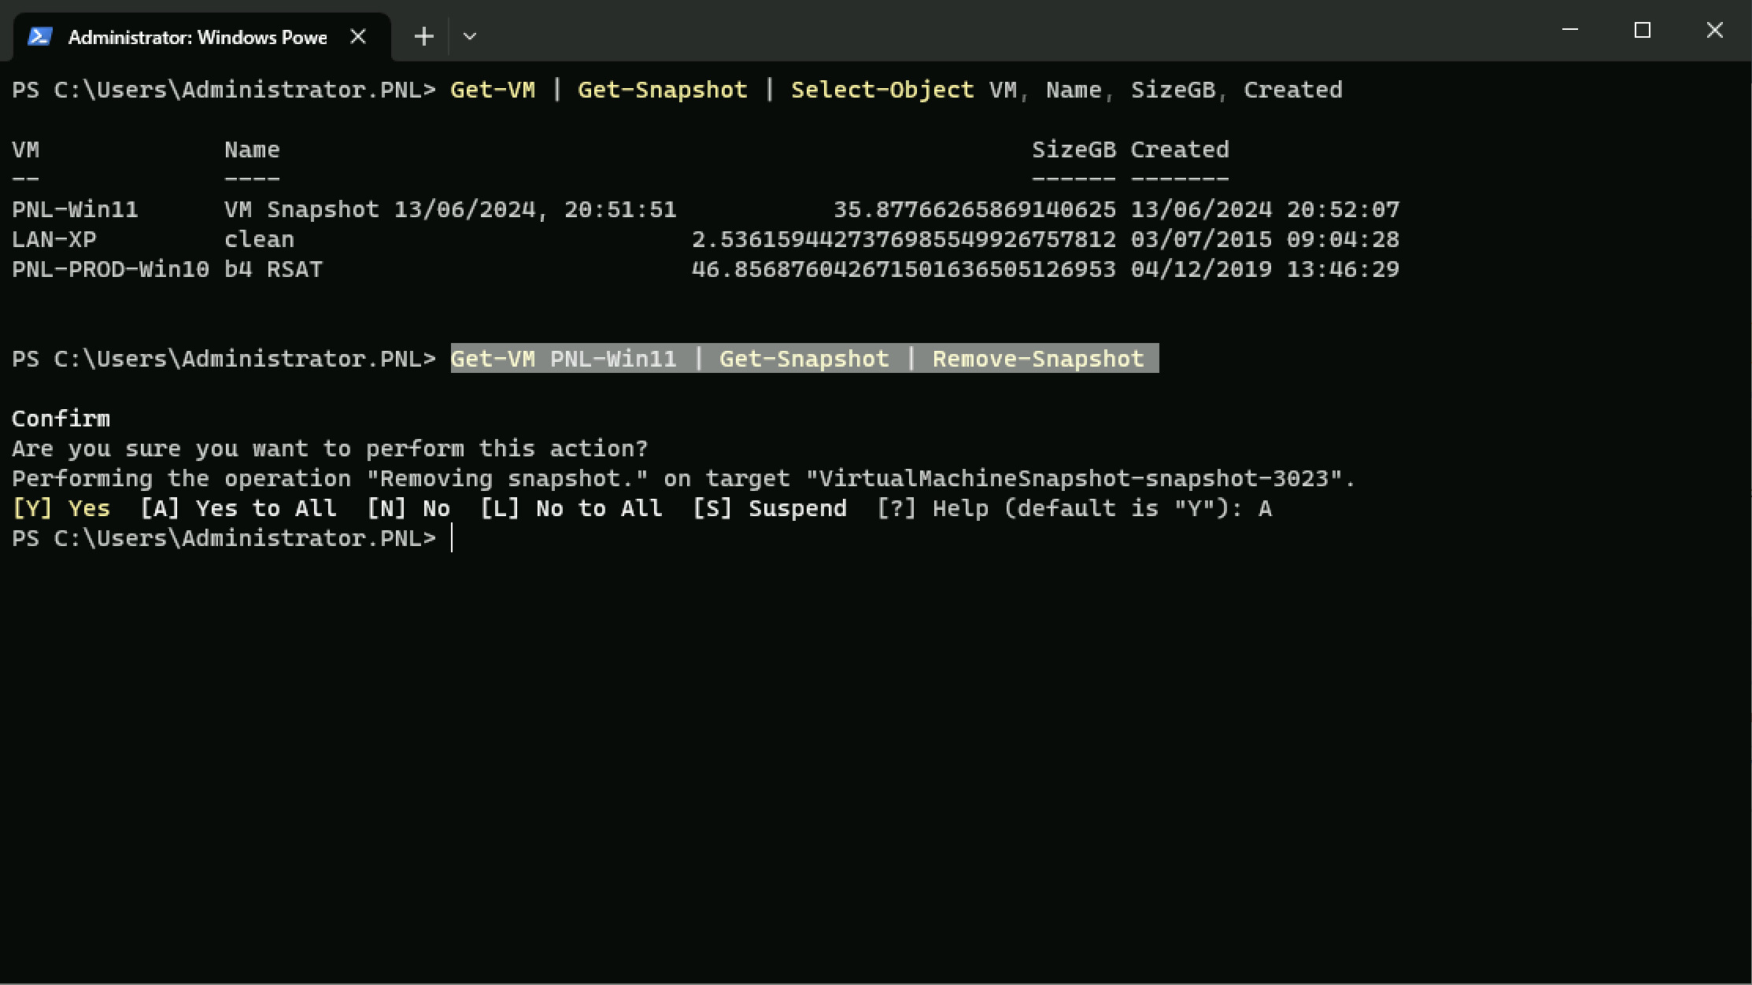Click the [A] Yes to All option text

tap(238, 508)
